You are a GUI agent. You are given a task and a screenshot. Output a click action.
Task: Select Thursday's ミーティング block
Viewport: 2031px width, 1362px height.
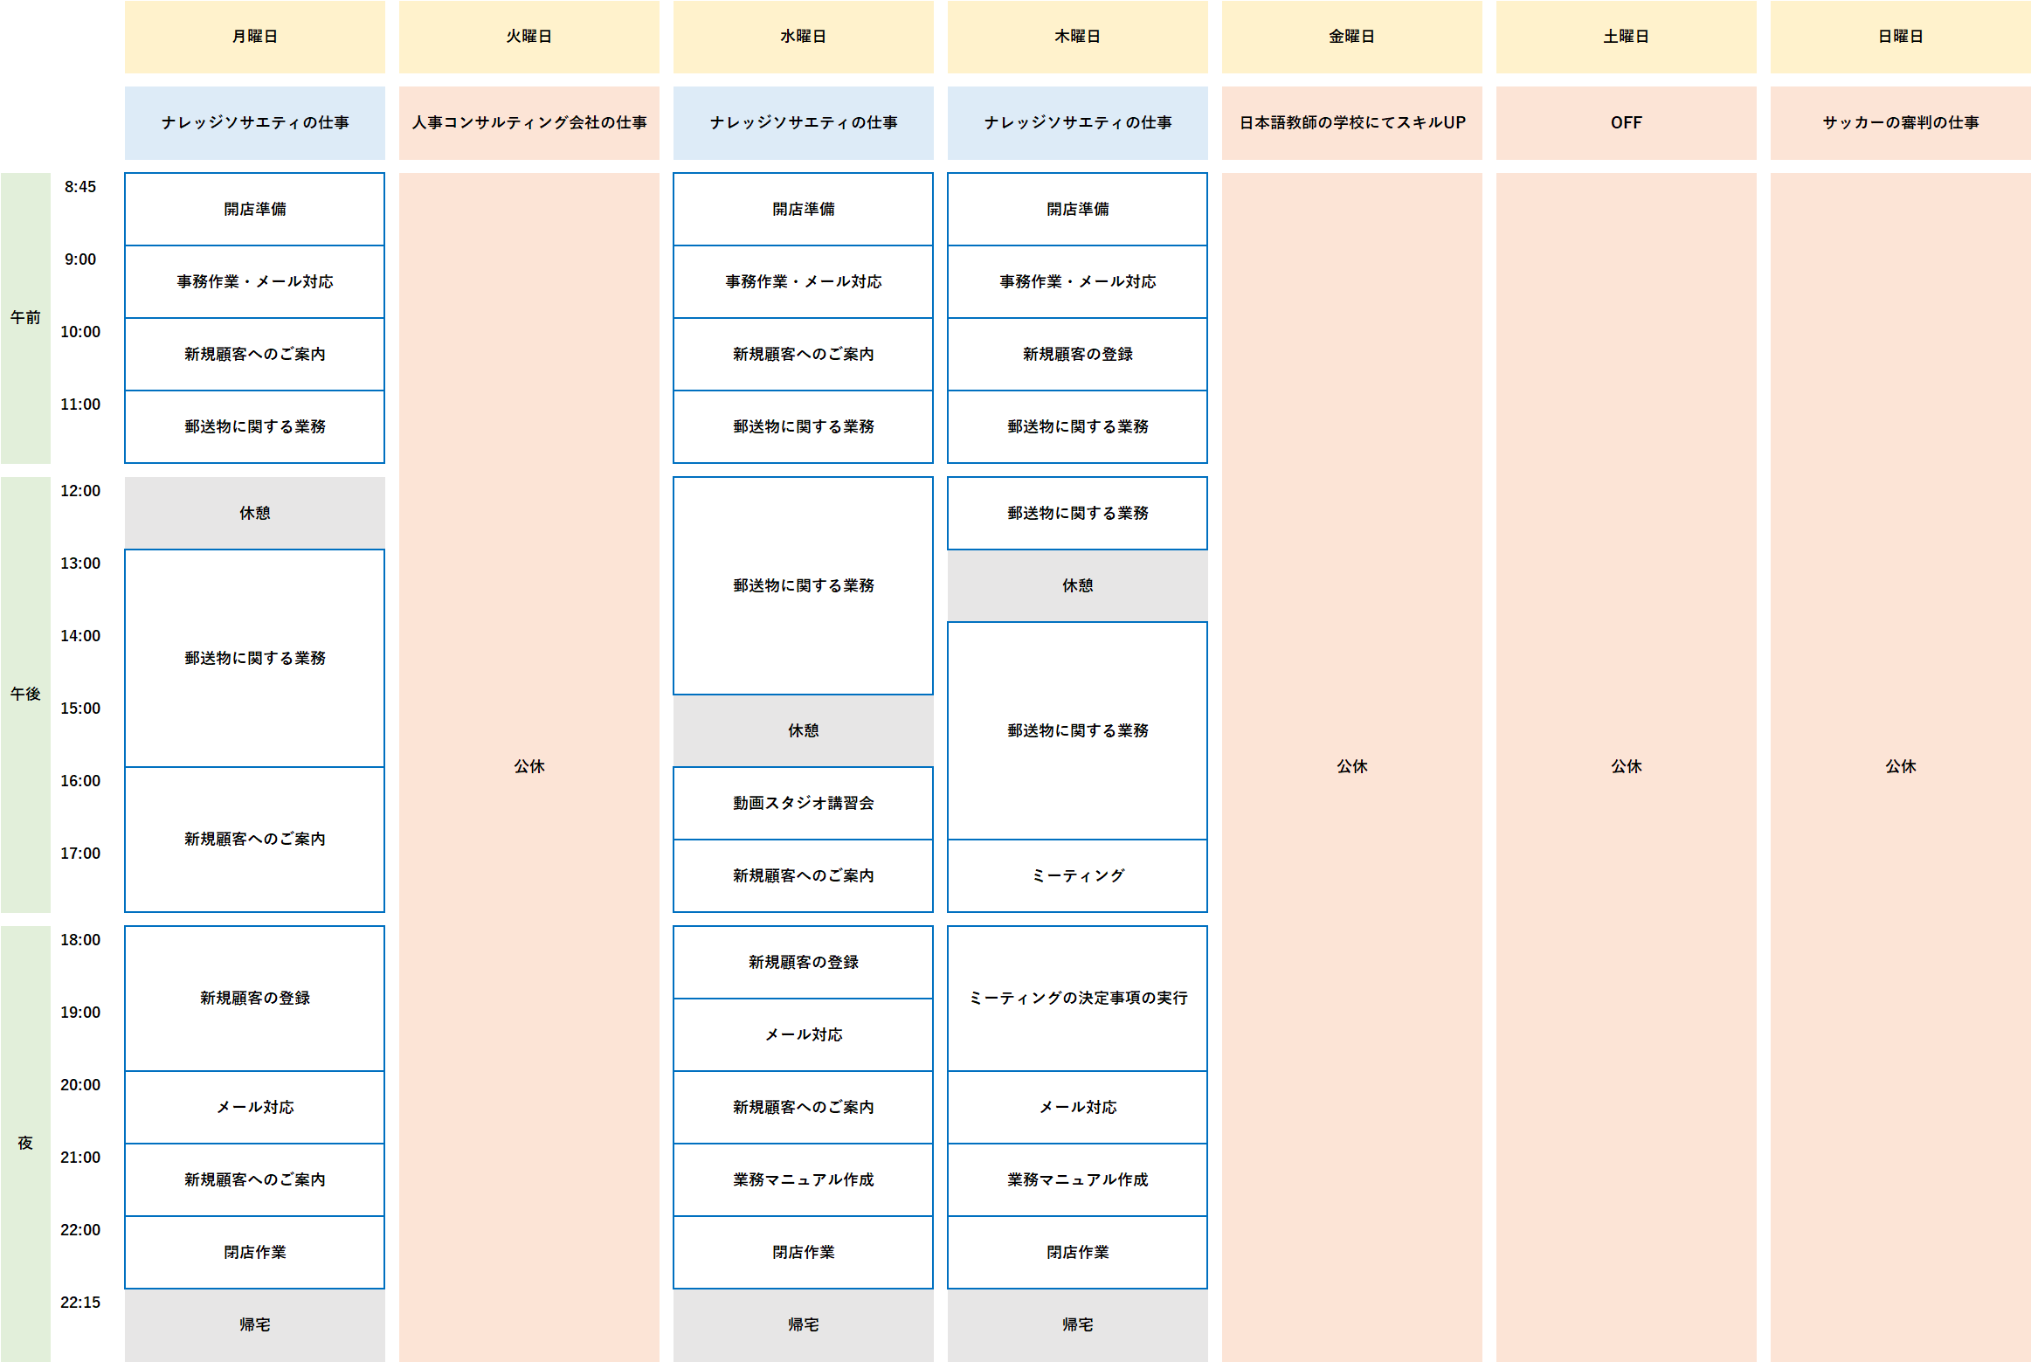1077,875
